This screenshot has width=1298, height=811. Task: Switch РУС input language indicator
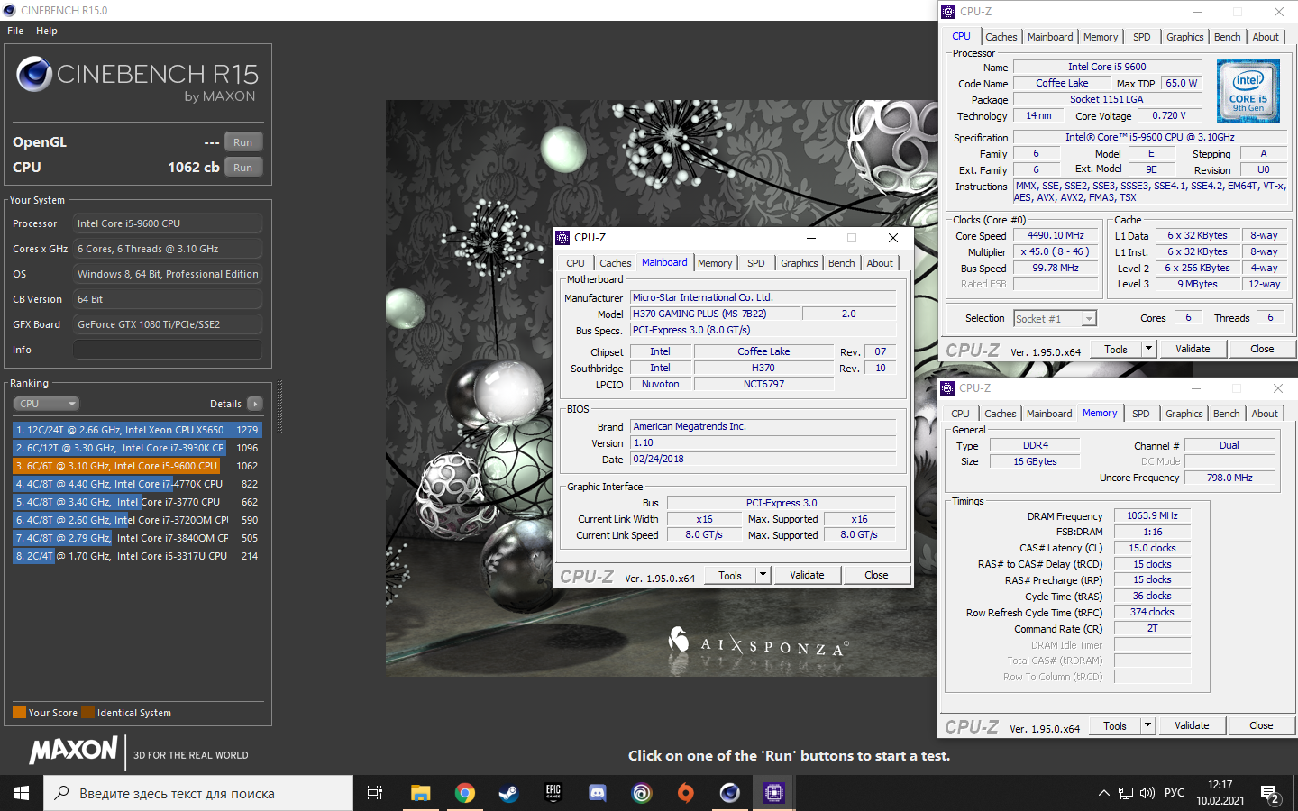pos(1175,793)
